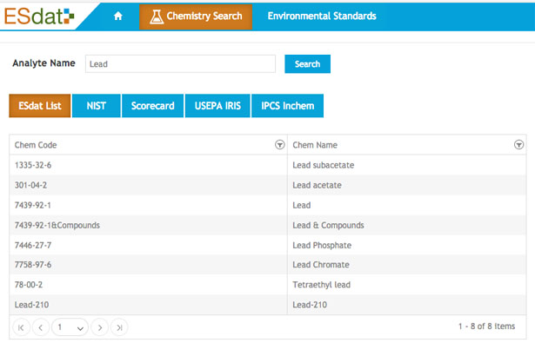
Task: Select the Tetraethyl lead row
Action: [268, 285]
